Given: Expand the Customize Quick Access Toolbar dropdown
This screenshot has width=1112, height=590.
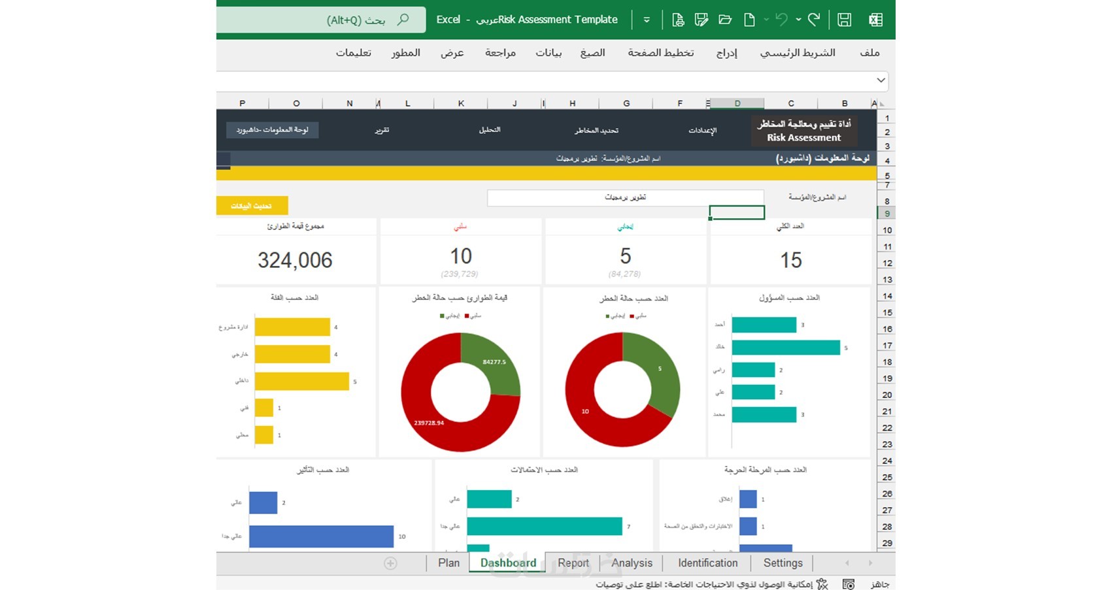Looking at the screenshot, I should coord(647,20).
